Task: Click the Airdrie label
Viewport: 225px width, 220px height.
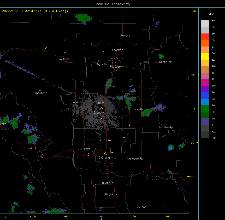Action: tap(105, 140)
